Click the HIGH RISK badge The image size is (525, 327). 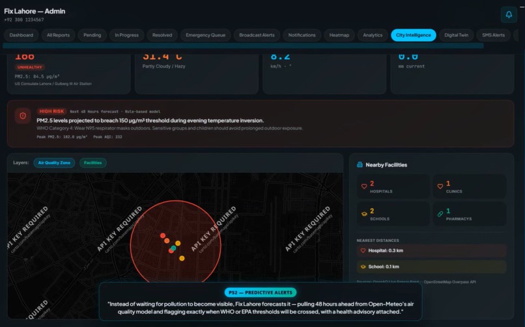coord(51,111)
